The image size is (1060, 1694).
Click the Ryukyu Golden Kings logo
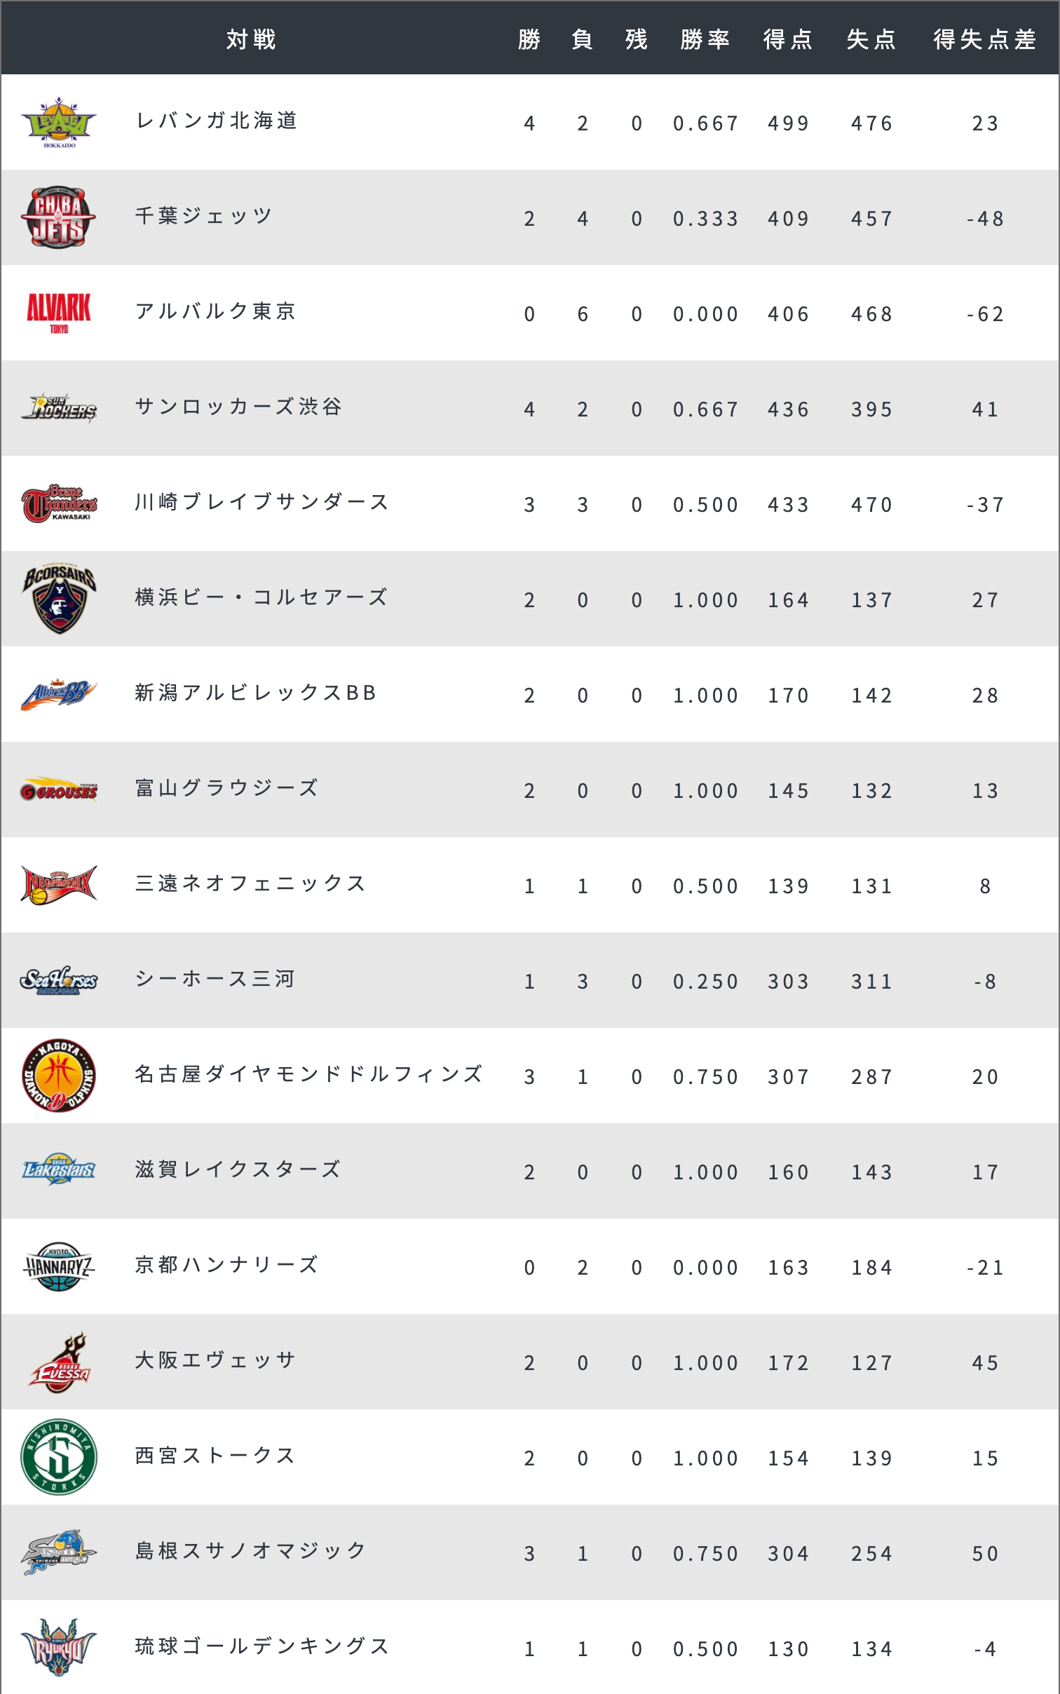59,1647
